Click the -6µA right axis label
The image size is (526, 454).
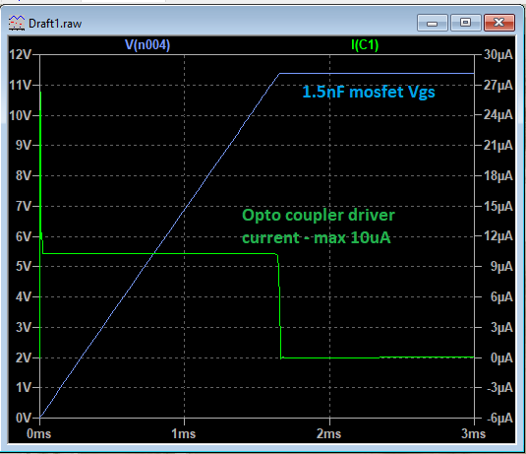[x=499, y=419]
